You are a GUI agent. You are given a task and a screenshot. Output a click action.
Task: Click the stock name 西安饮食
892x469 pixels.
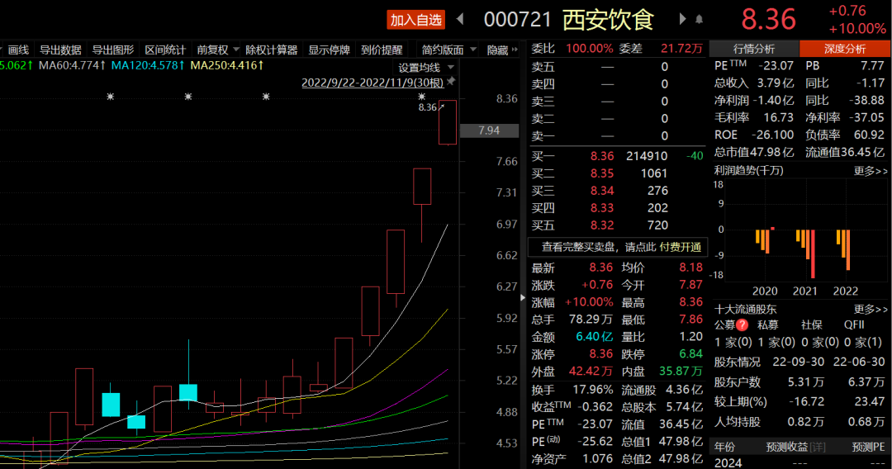coord(608,20)
